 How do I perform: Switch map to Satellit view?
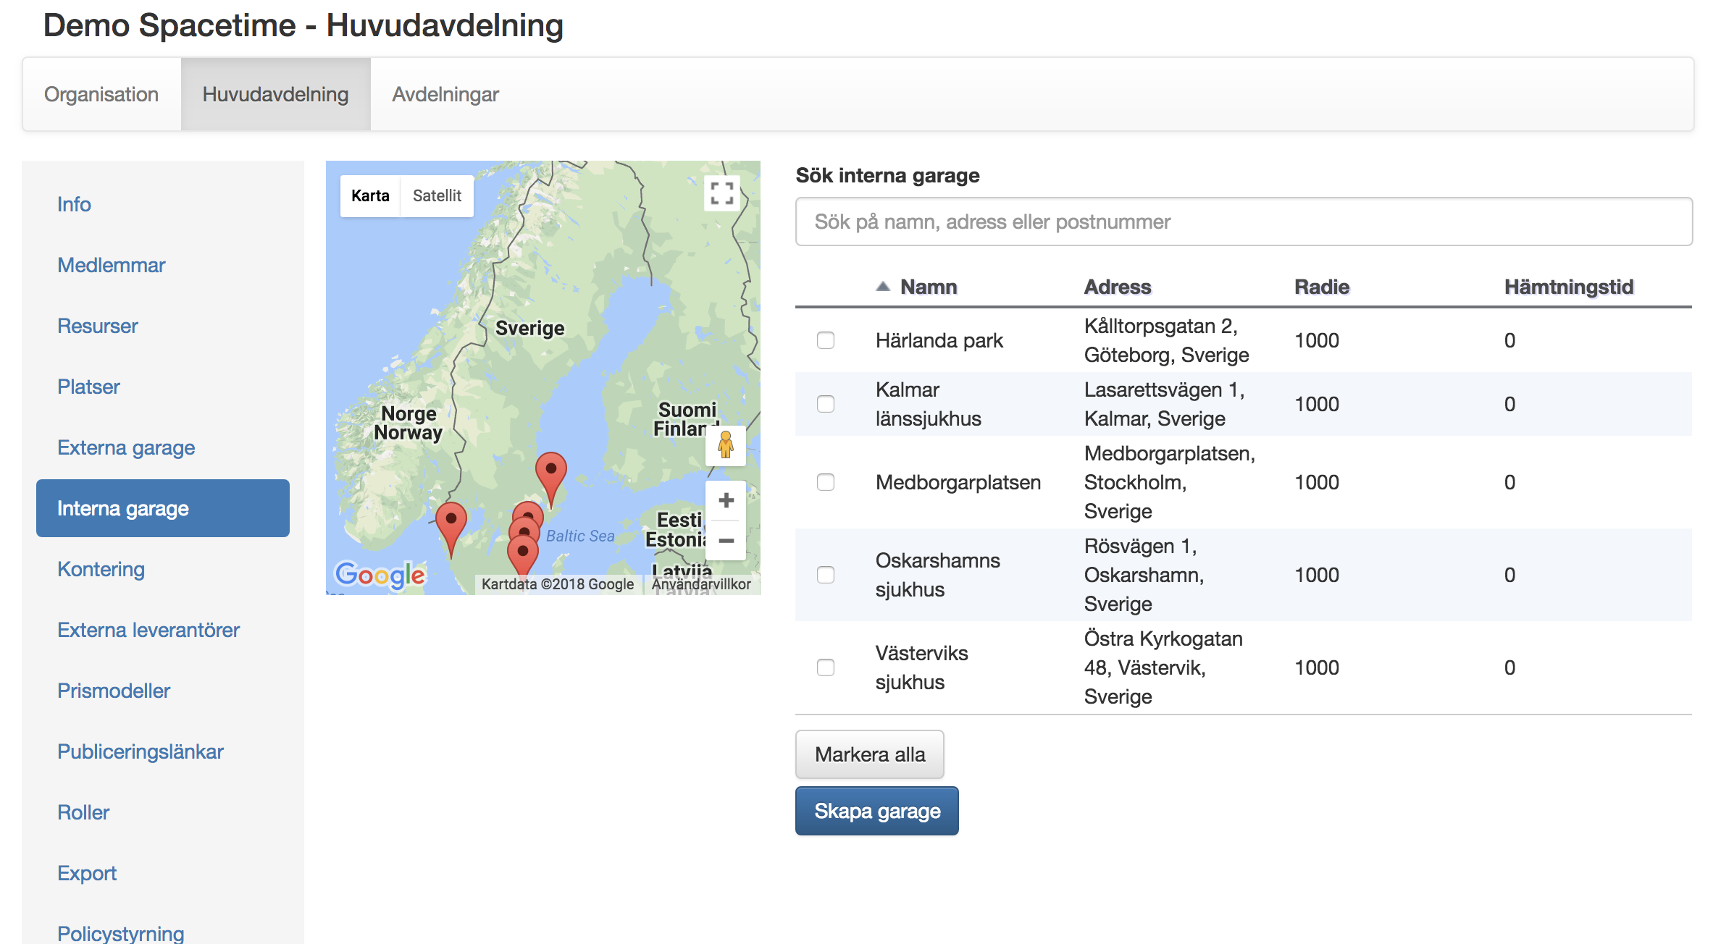point(437,195)
